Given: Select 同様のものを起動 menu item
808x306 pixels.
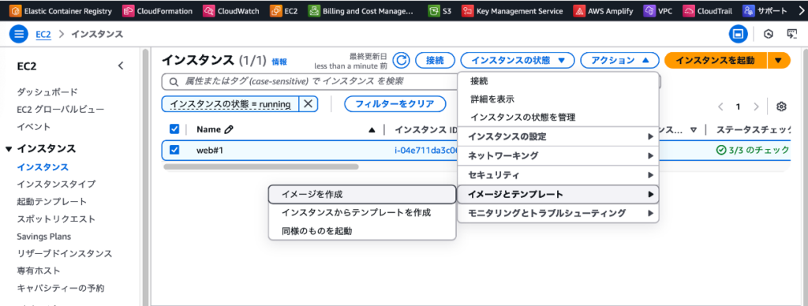Looking at the screenshot, I should [x=362, y=231].
